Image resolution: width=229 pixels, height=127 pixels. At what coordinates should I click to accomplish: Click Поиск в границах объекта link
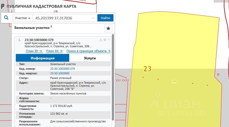88,51
